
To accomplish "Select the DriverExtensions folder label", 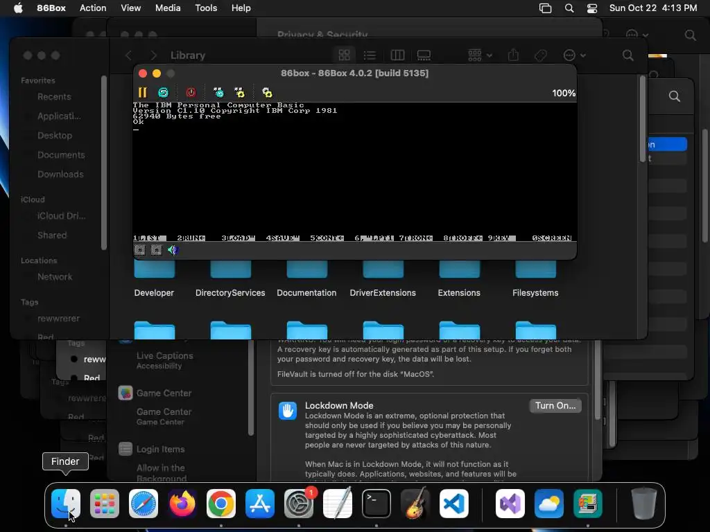I will [383, 293].
